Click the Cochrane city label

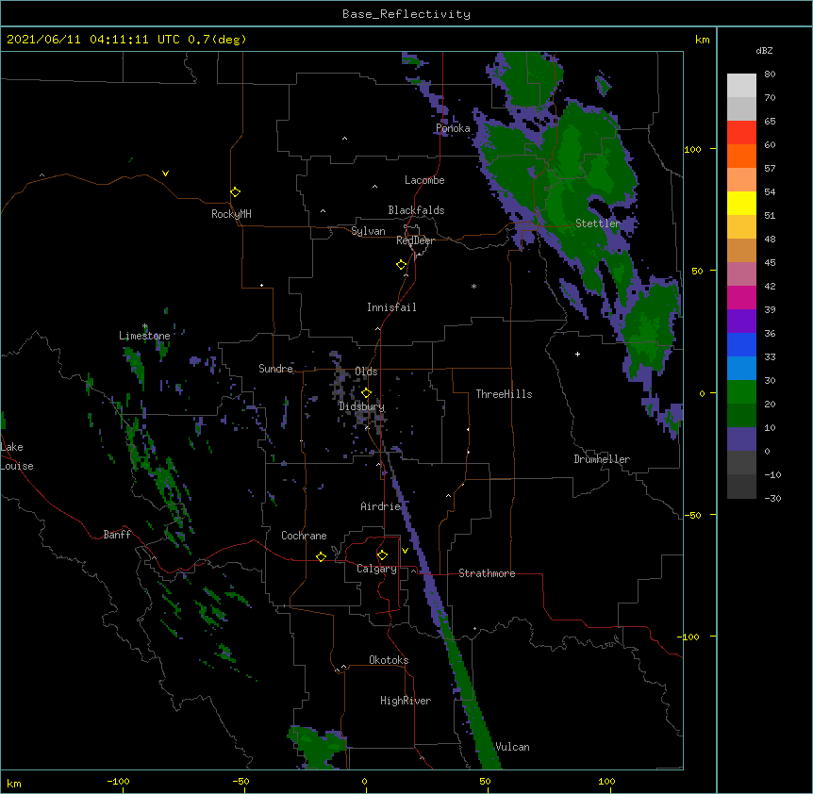point(304,536)
